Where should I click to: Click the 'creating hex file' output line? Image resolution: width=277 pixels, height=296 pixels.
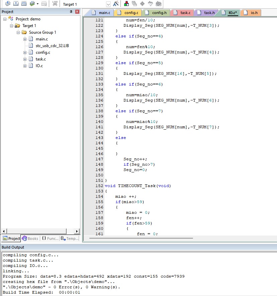click(x=59, y=282)
